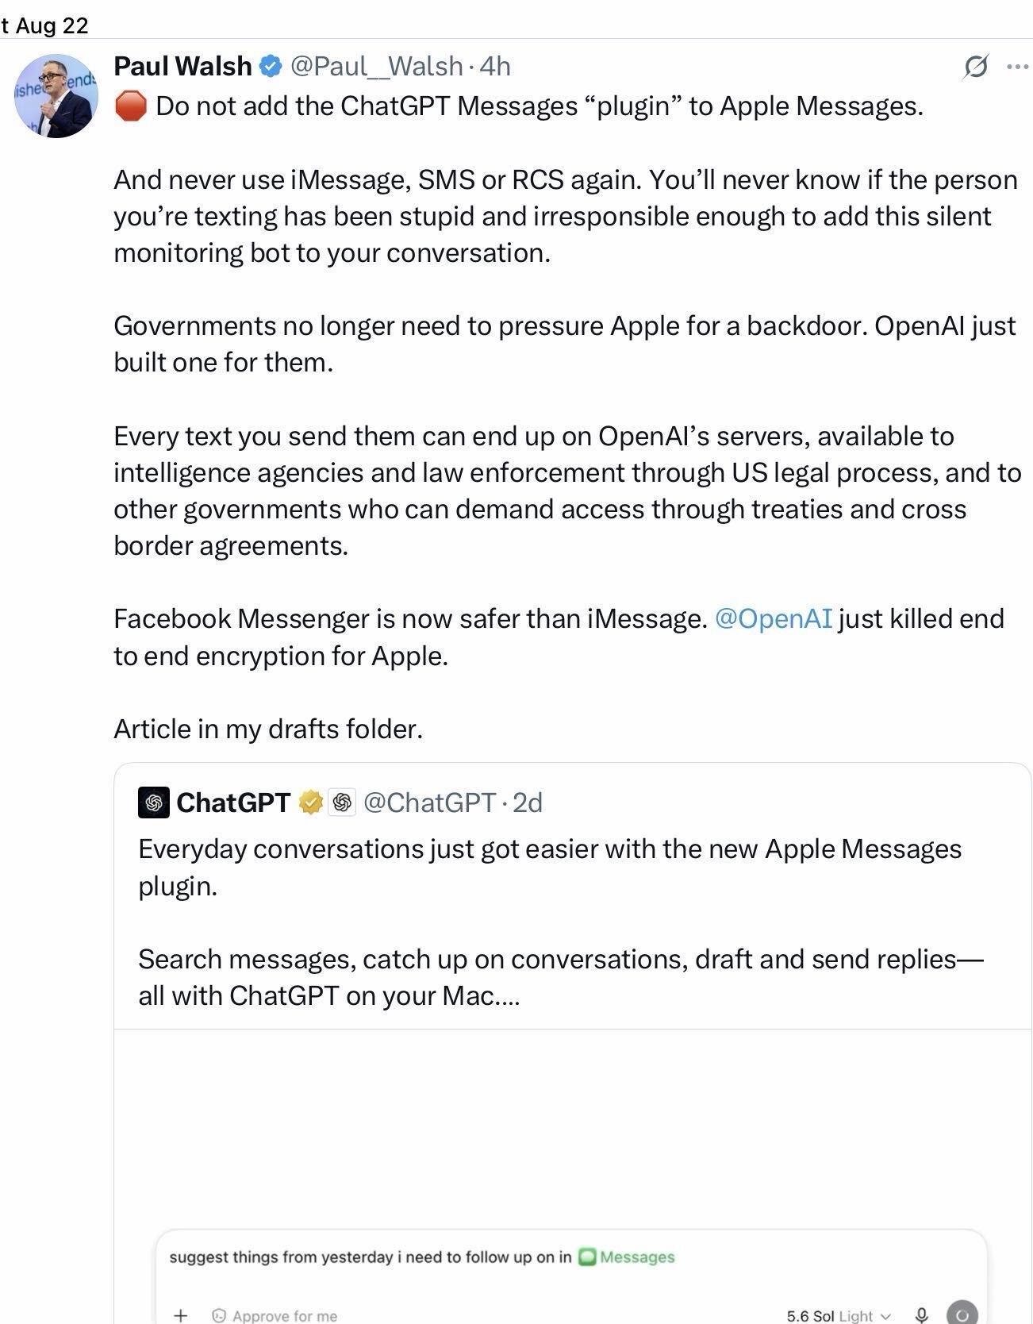Follow the @OpenAI mention link
1033x1324 pixels.
click(774, 618)
